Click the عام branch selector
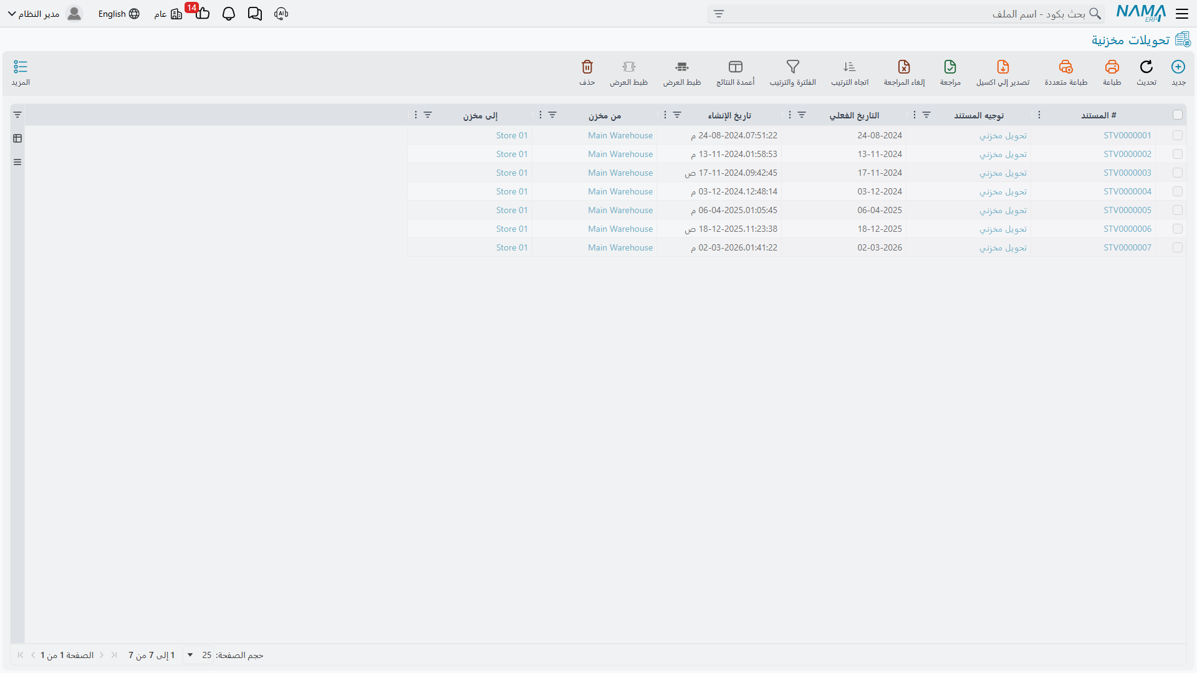1197x673 pixels. (168, 14)
